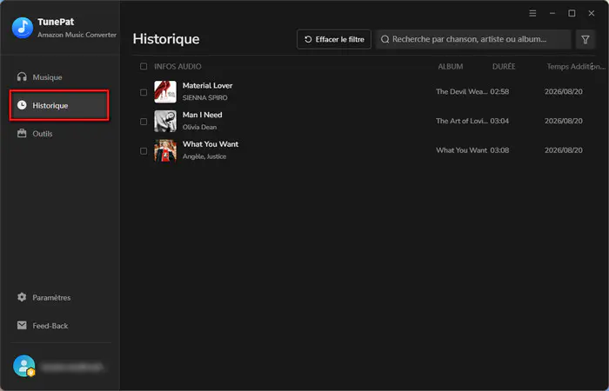Click the Musique headphones icon
Screen dimensions: 609x391
22,76
